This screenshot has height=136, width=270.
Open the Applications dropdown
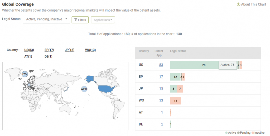click(x=103, y=20)
